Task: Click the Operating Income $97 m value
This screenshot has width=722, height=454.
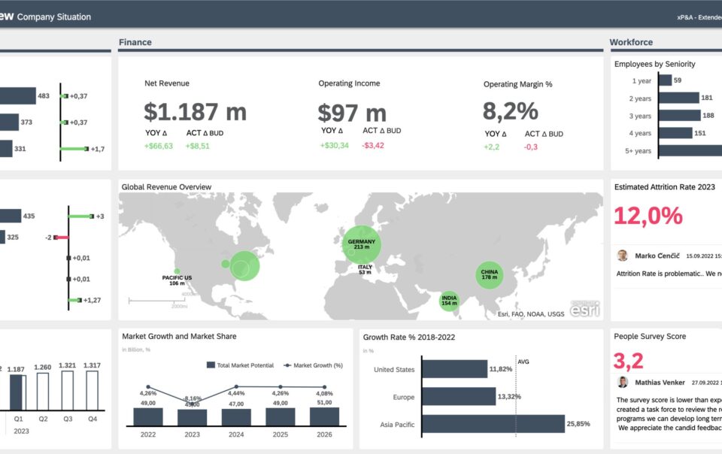Action: pos(352,113)
